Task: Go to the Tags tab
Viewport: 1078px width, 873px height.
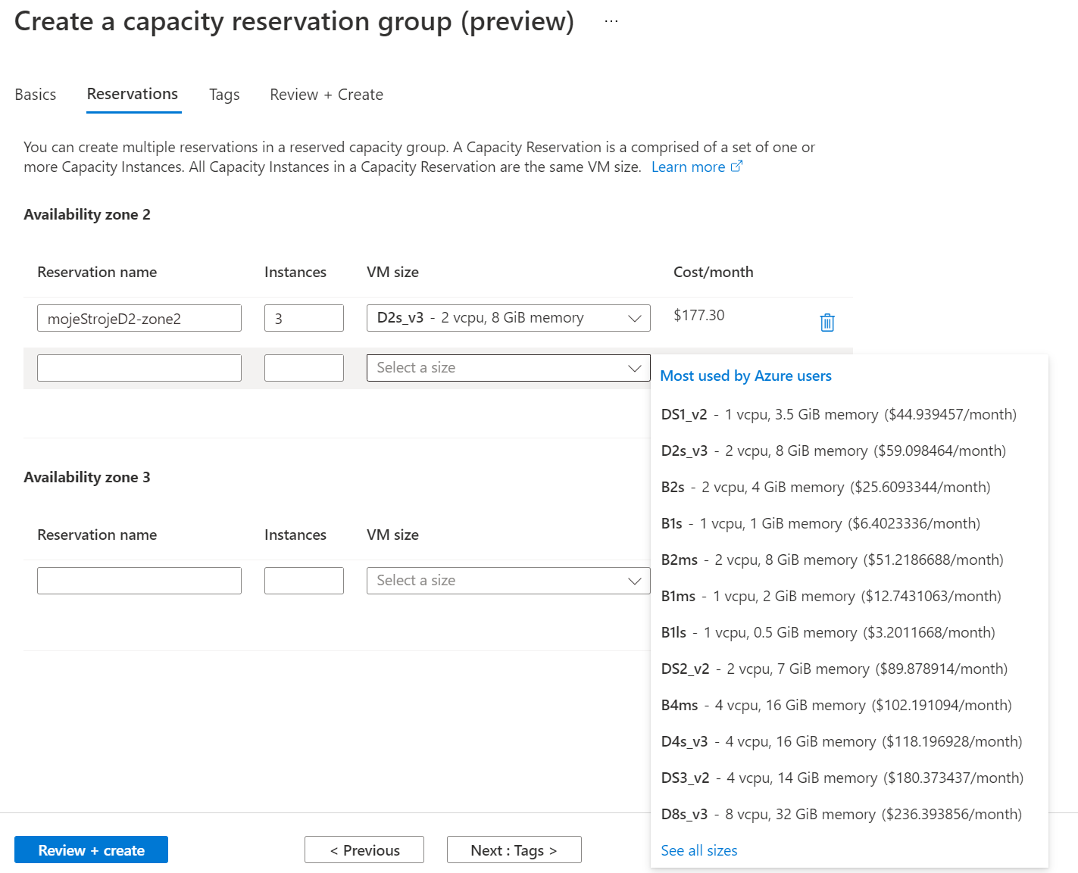Action: (224, 95)
